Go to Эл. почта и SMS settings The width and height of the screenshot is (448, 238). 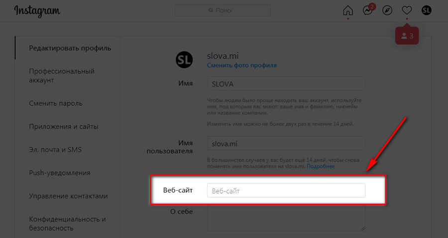tap(56, 150)
